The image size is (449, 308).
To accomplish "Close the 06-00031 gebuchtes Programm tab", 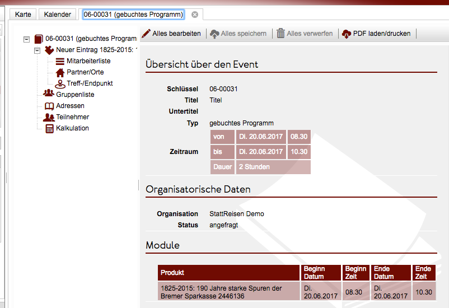I will 194,14.
